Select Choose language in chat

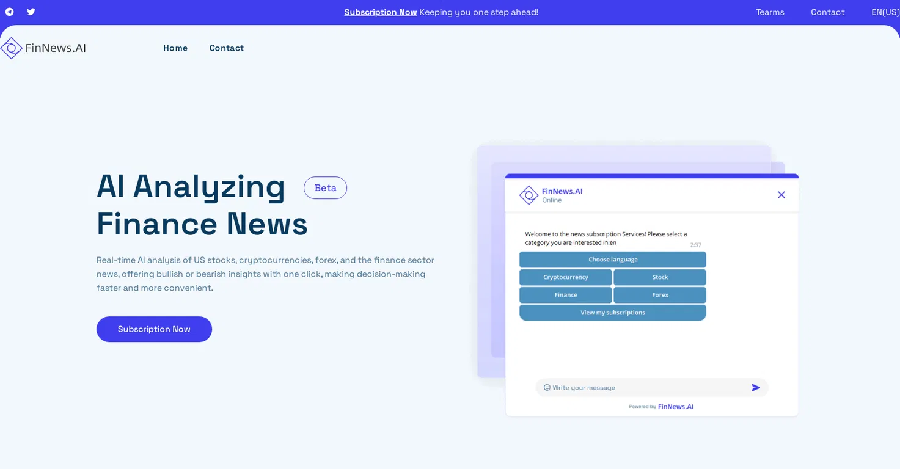click(x=613, y=260)
